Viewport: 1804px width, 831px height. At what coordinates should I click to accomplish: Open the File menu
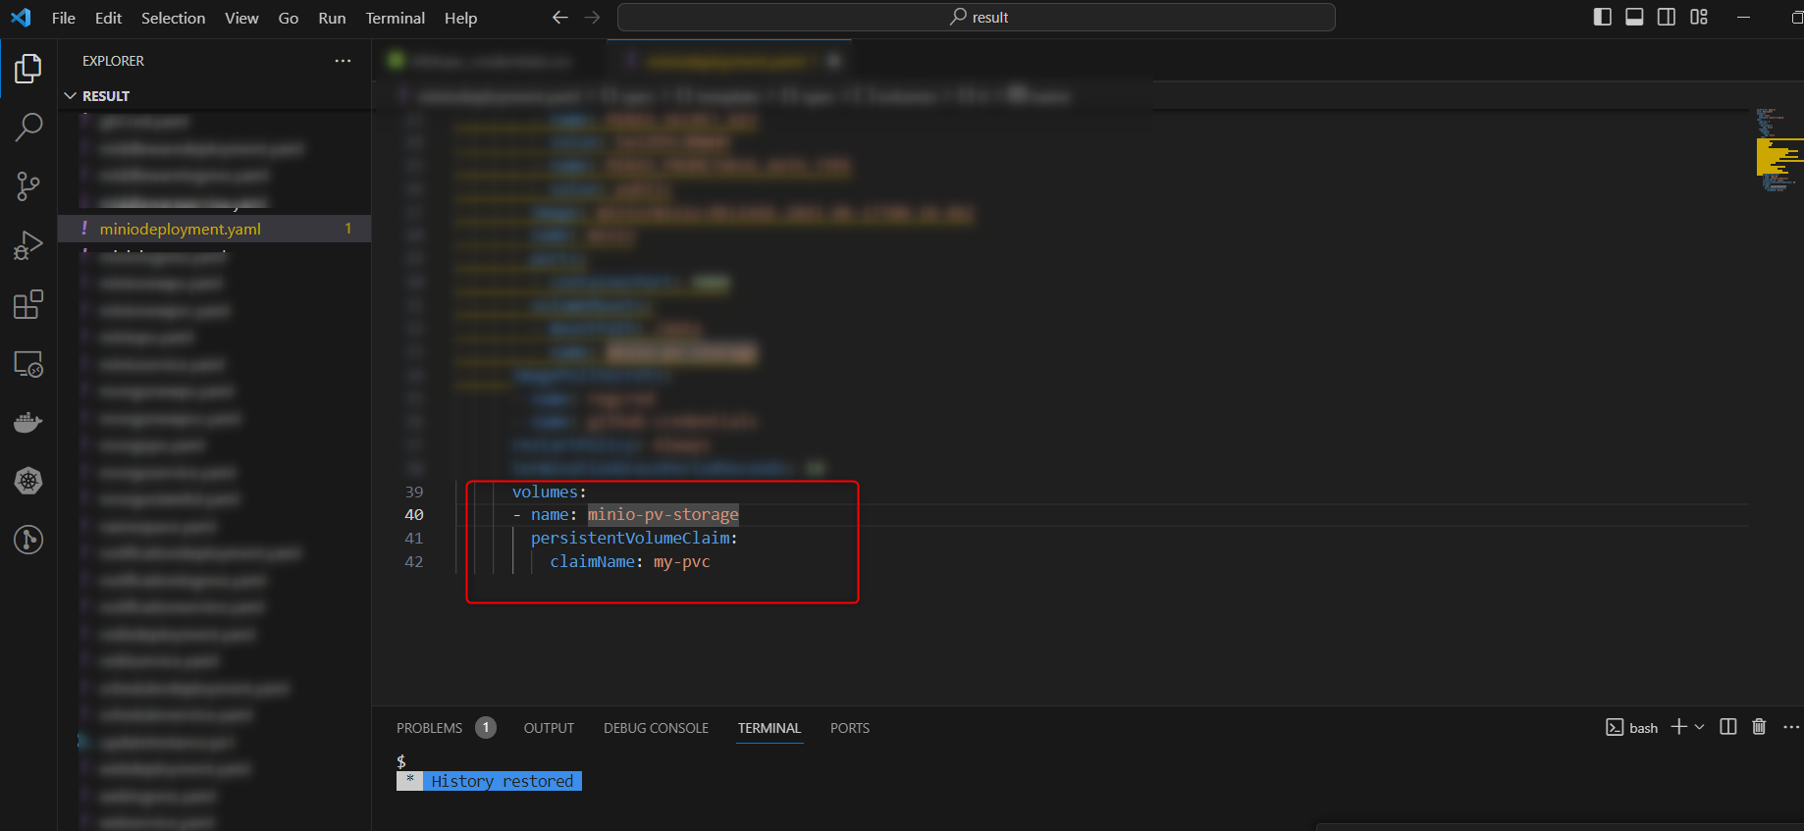click(x=64, y=18)
